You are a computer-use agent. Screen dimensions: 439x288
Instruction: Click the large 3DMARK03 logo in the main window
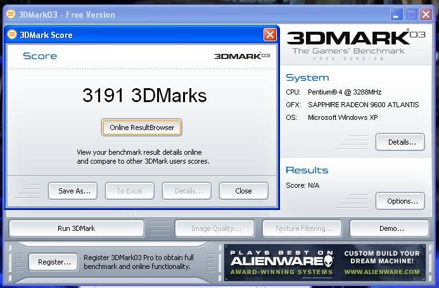click(356, 37)
